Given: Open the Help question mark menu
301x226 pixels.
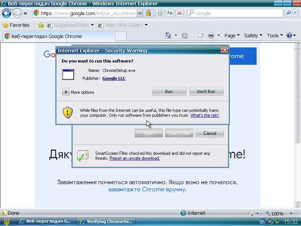Looking at the screenshot, I should pos(291,35).
